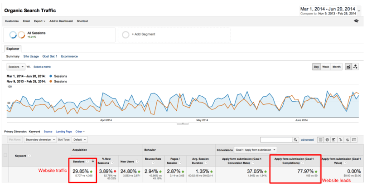Click help icon for % New Sessions
The image size is (367, 187).
[x=112, y=163]
